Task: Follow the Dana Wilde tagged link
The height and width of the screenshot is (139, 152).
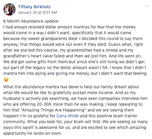Action: click(67, 116)
